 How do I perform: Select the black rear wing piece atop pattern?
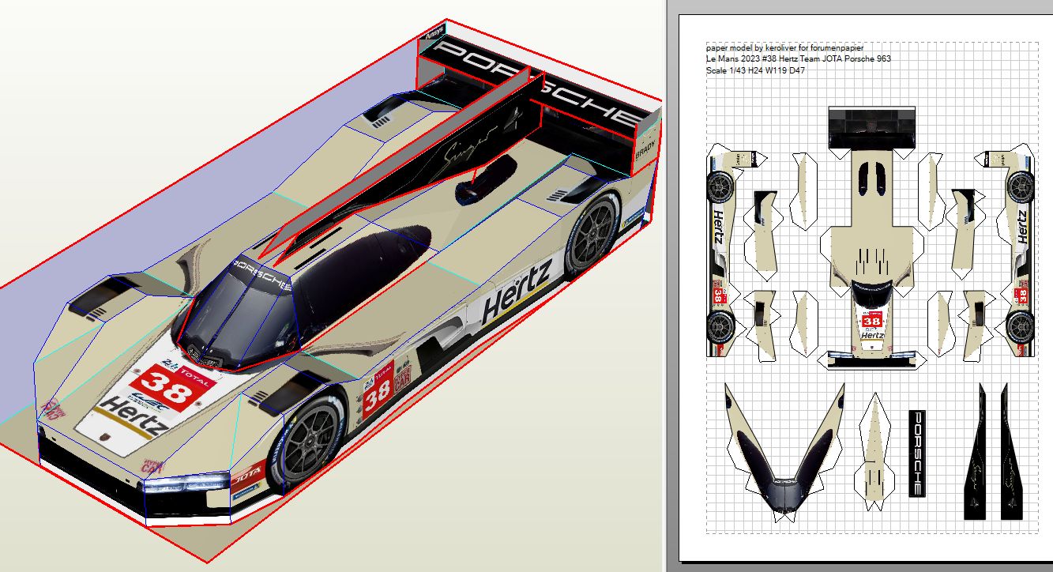(871, 126)
